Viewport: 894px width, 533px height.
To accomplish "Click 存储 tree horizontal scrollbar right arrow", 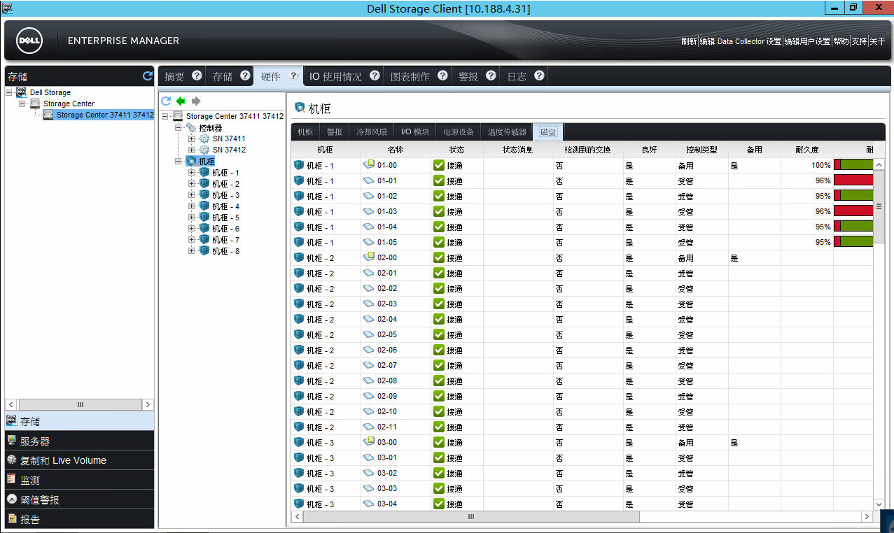I will 148,404.
